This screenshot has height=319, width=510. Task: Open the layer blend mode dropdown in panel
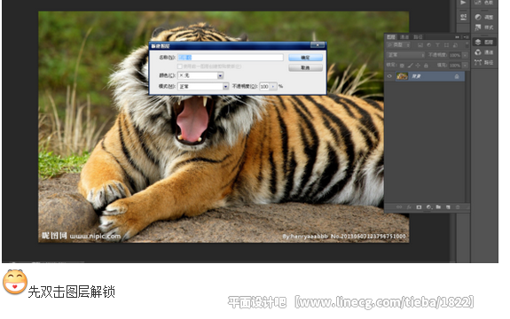pyautogui.click(x=405, y=55)
